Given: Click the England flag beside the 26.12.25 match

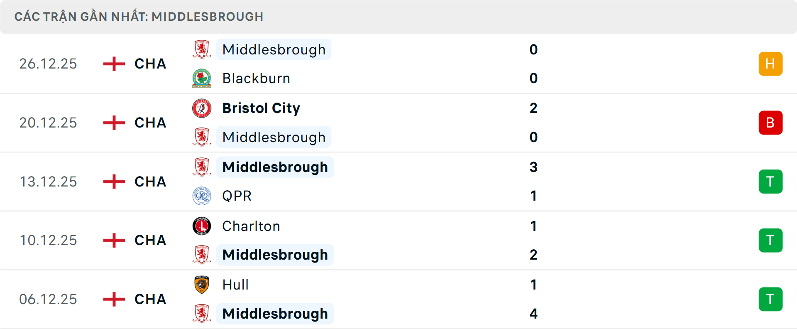Looking at the screenshot, I should pos(113,64).
